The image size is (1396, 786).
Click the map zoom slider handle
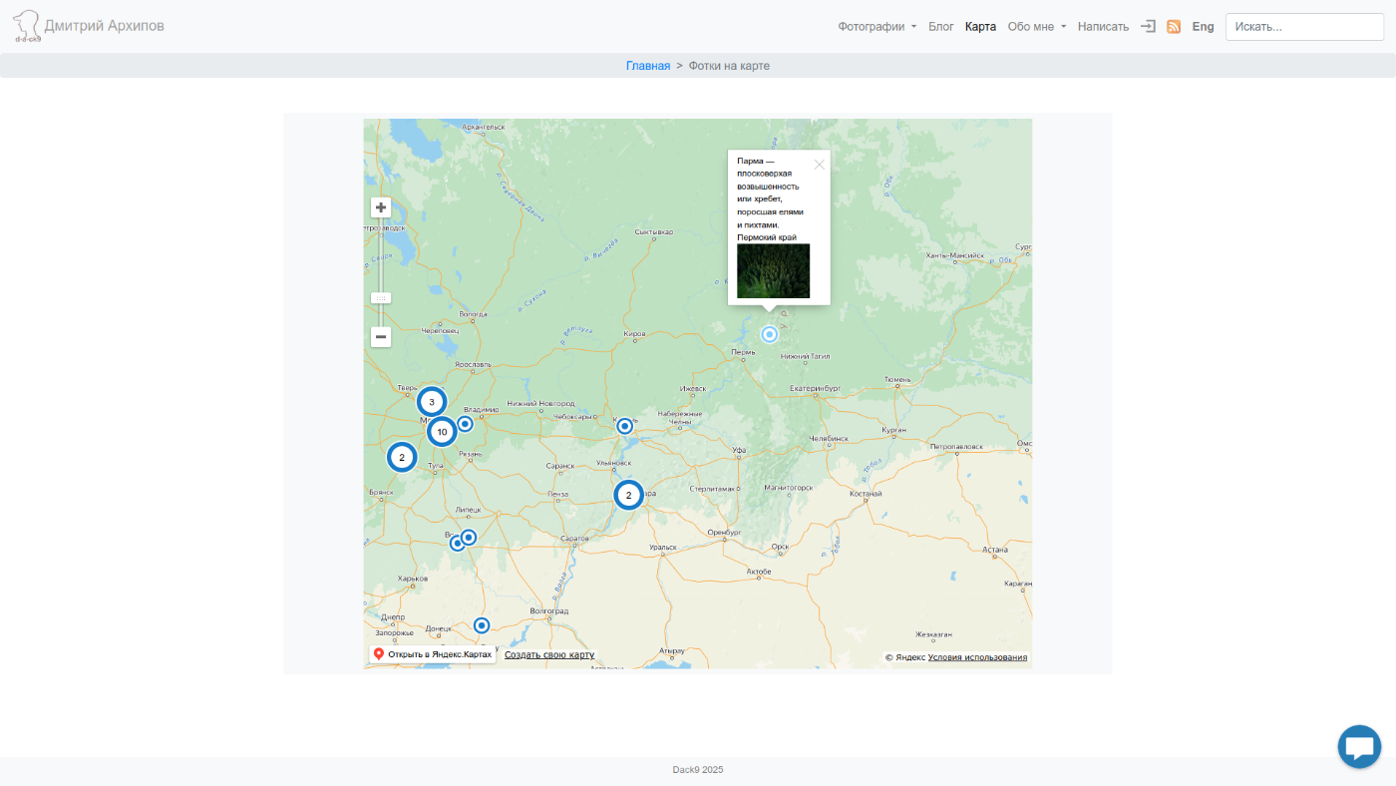[x=381, y=298]
